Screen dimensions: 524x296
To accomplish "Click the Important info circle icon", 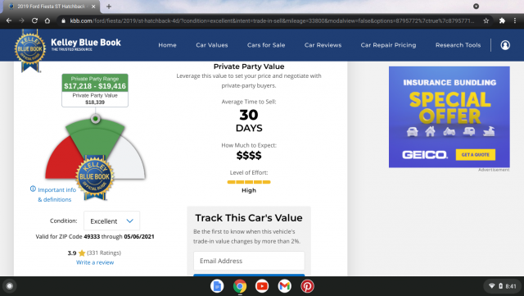I will pos(33,189).
